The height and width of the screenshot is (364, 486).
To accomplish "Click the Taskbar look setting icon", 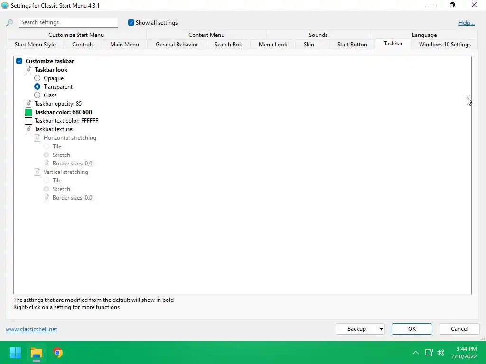I will pos(28,70).
